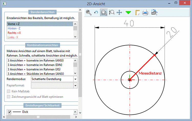Click the ruler measurement icon
The width and height of the screenshot is (192, 121).
pos(137,13)
